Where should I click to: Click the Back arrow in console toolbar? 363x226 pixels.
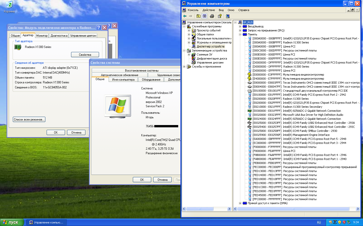coord(185,16)
